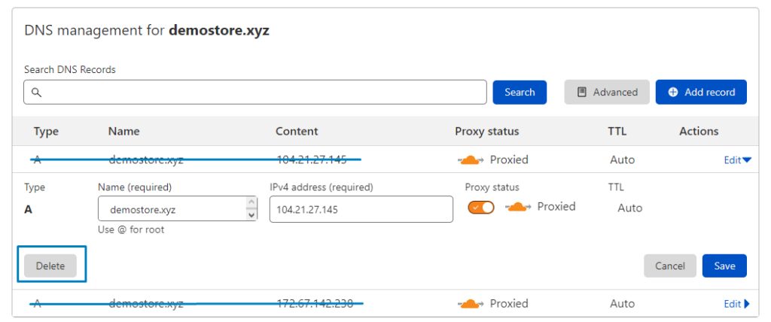Delete the selected DNS record
The height and width of the screenshot is (322, 771).
[x=50, y=266]
